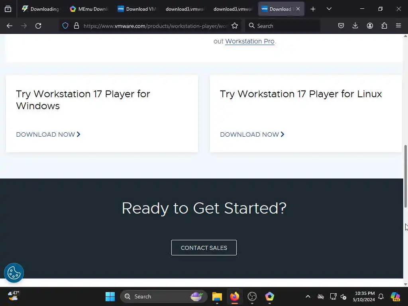
Task: Download Workstation 17 Player for Linux
Action: (252, 135)
